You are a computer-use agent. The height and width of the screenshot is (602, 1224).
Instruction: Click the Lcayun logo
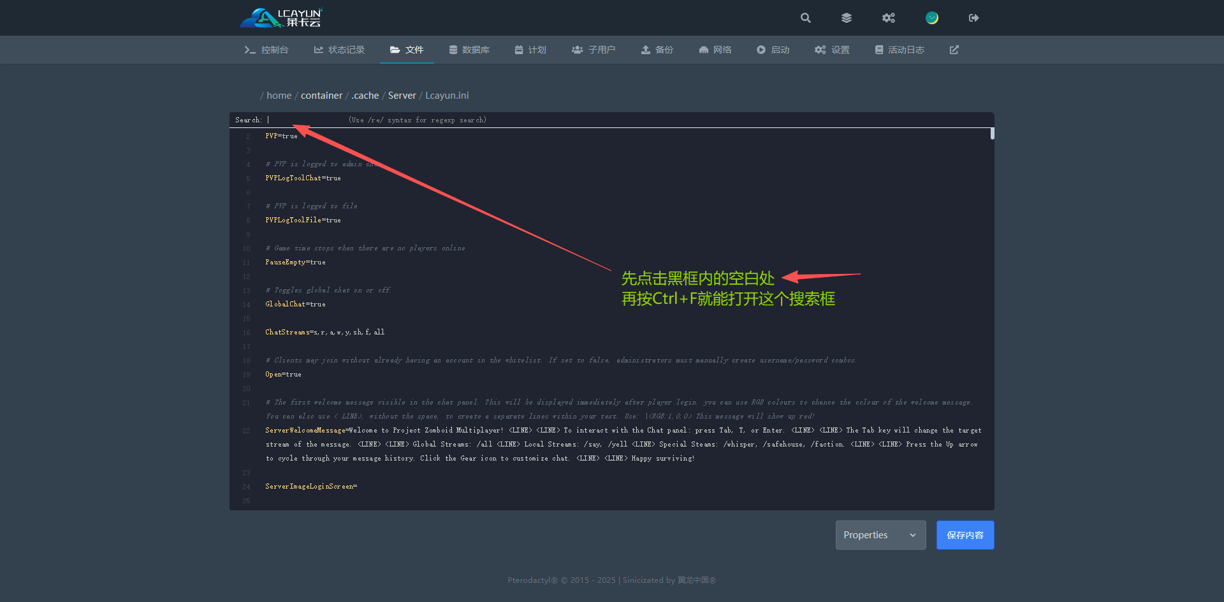281,18
